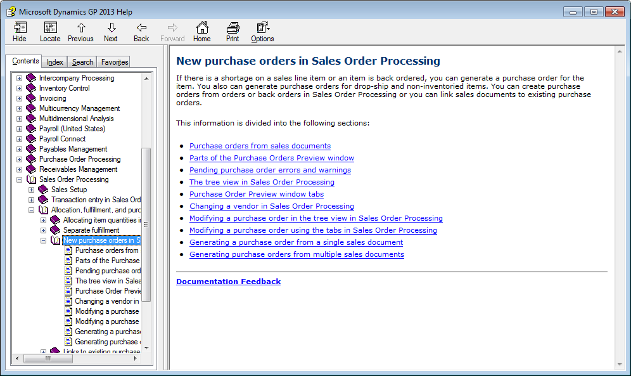Click the contents tree vertical scrollbar thumb
631x376 pixels.
pyautogui.click(x=146, y=224)
